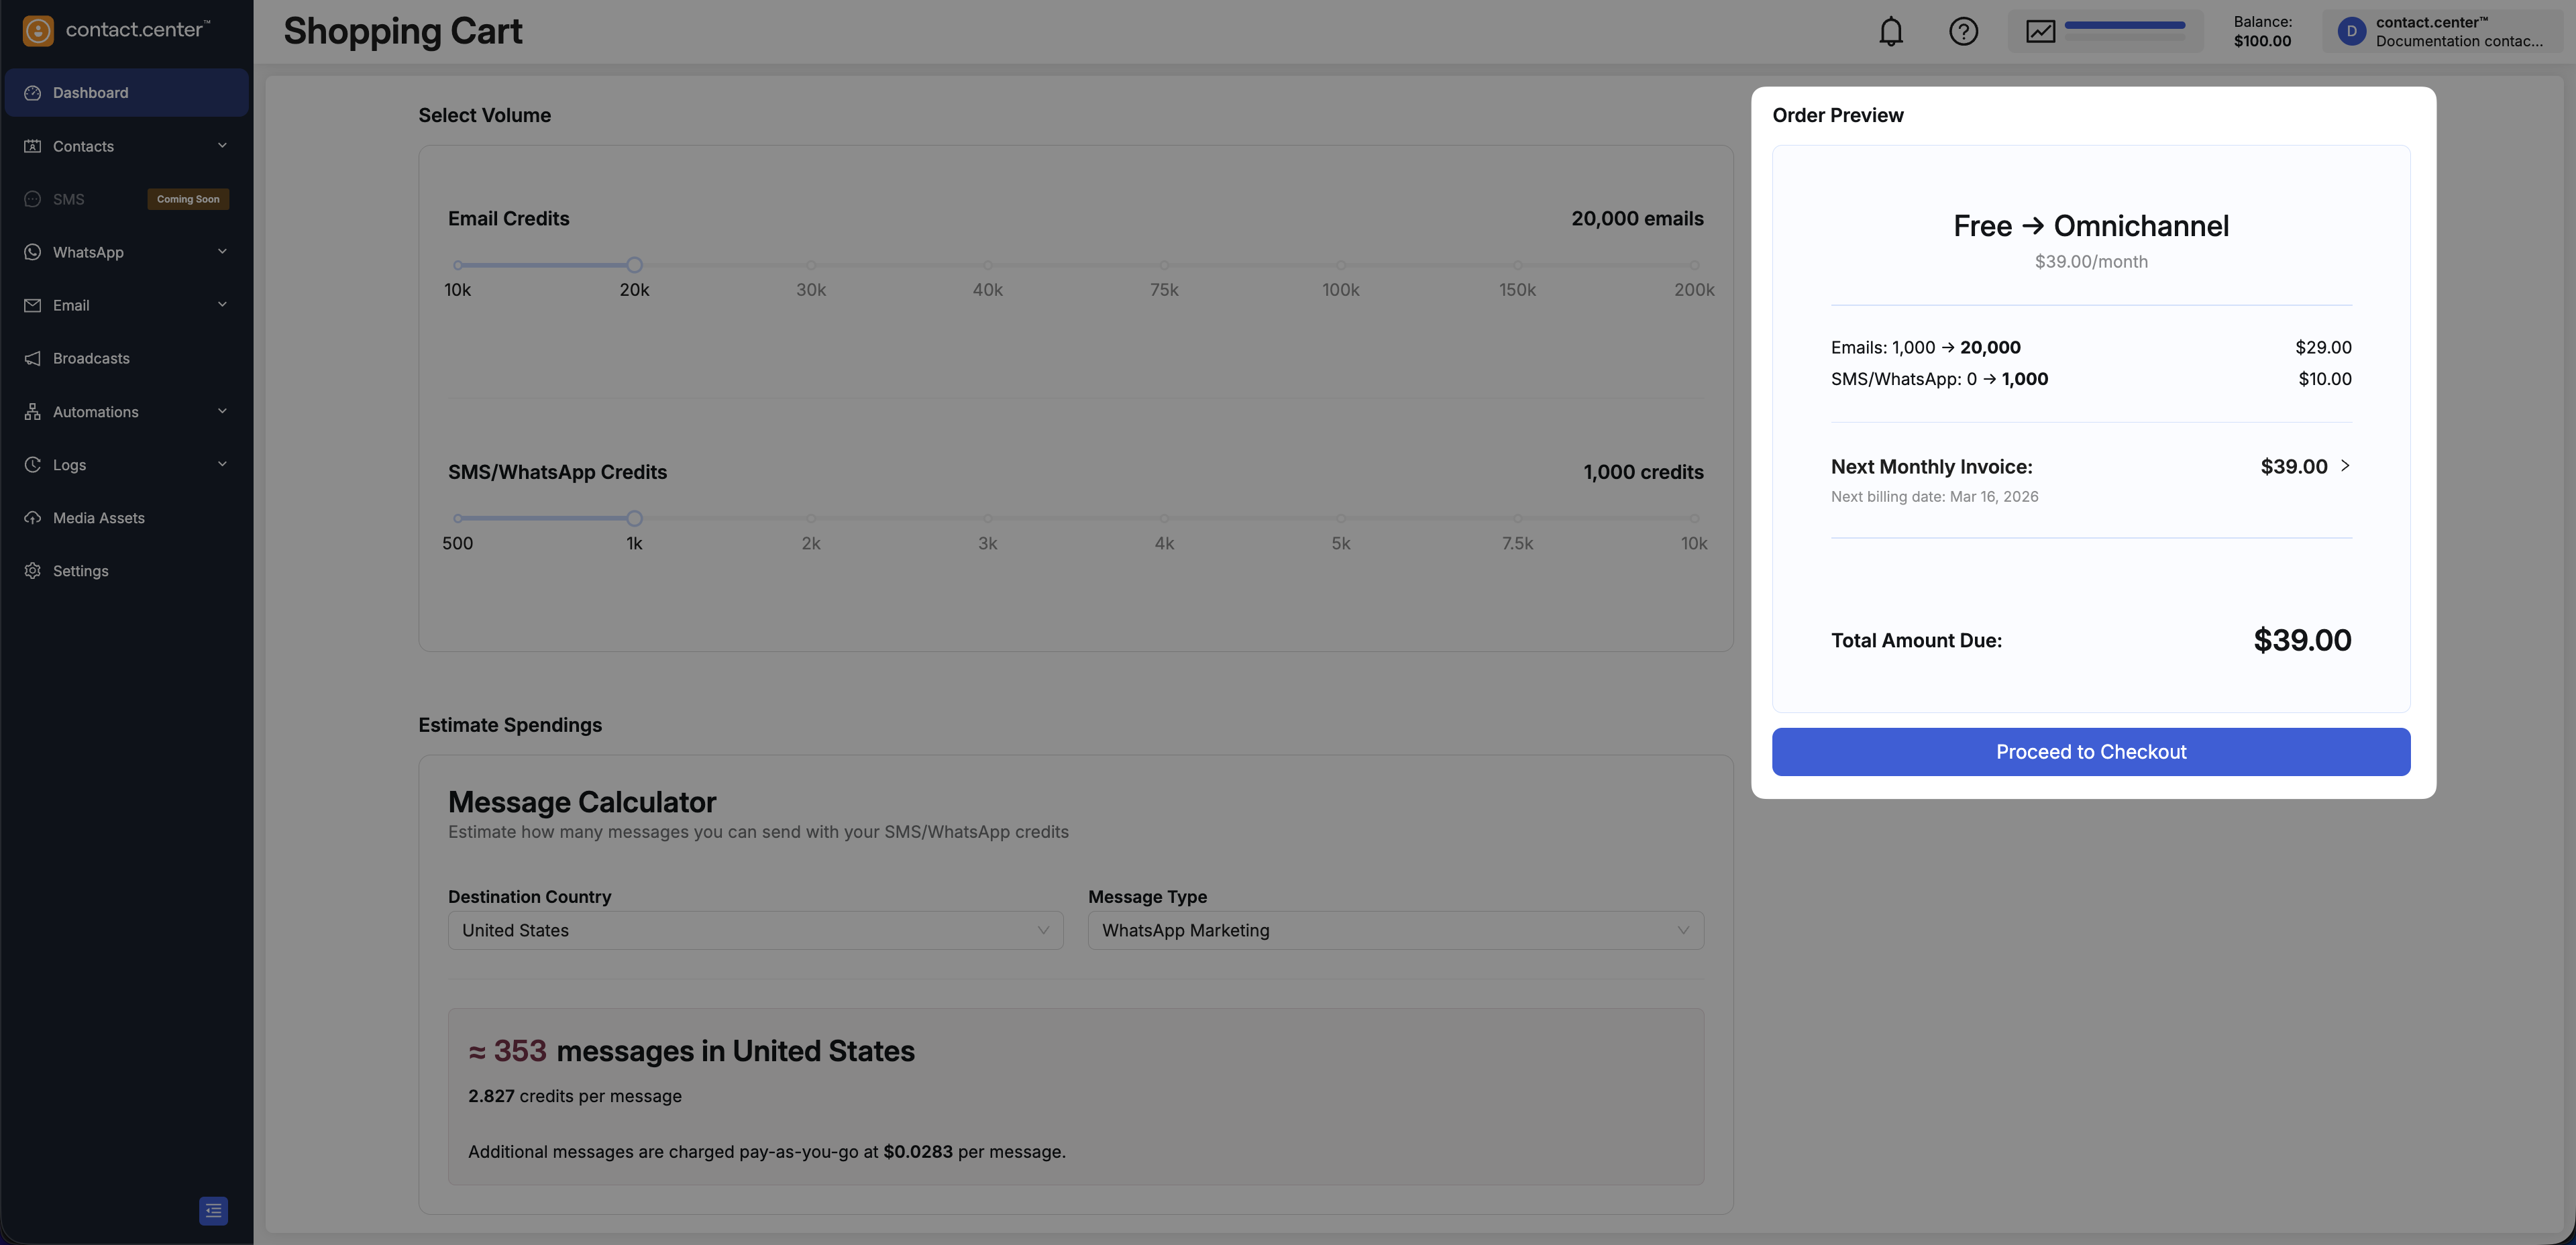The height and width of the screenshot is (1245, 2576).
Task: Open the Destination Country dropdown
Action: click(x=755, y=930)
